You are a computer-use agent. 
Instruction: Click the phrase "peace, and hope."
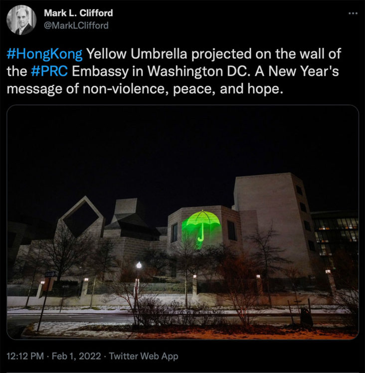pyautogui.click(x=228, y=89)
